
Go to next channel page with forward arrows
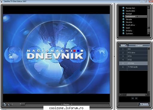[x=136, y=98]
